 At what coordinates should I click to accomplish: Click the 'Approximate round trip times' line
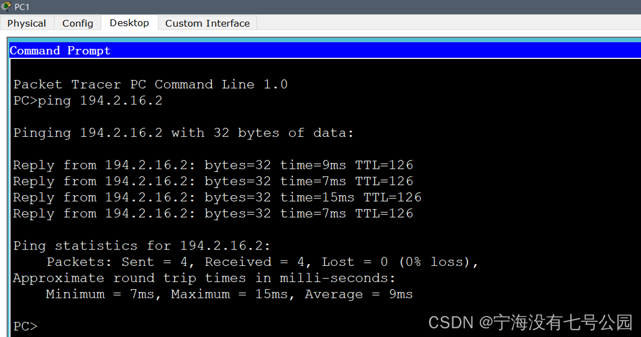(x=204, y=278)
